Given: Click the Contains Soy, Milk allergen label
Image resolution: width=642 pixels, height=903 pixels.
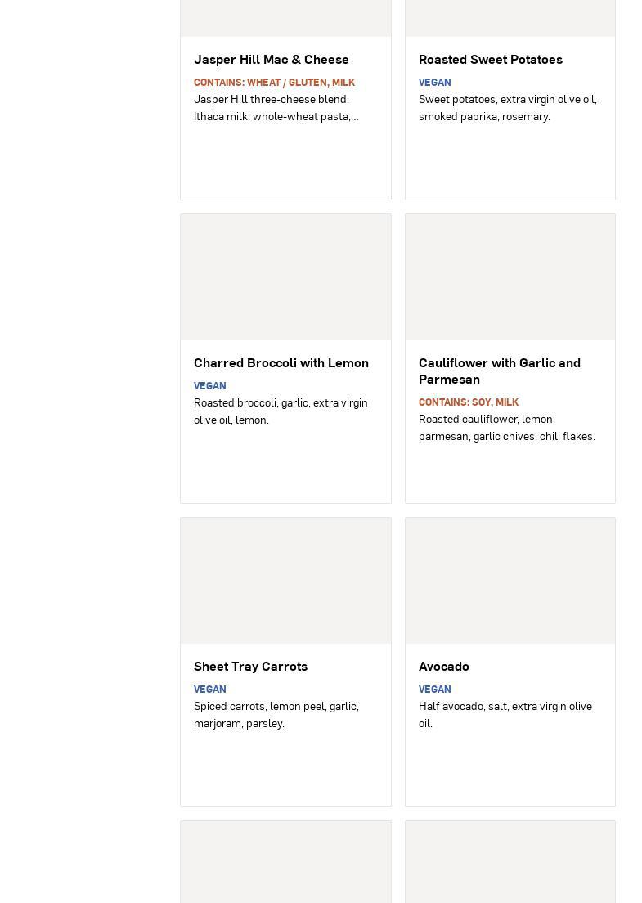Looking at the screenshot, I should point(468,402).
